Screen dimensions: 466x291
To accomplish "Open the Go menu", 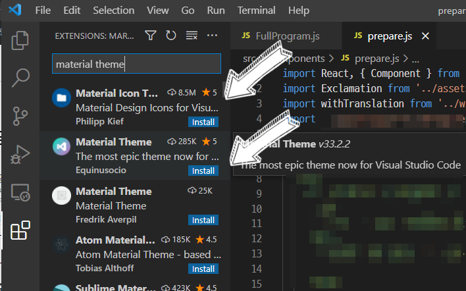I will click(188, 11).
